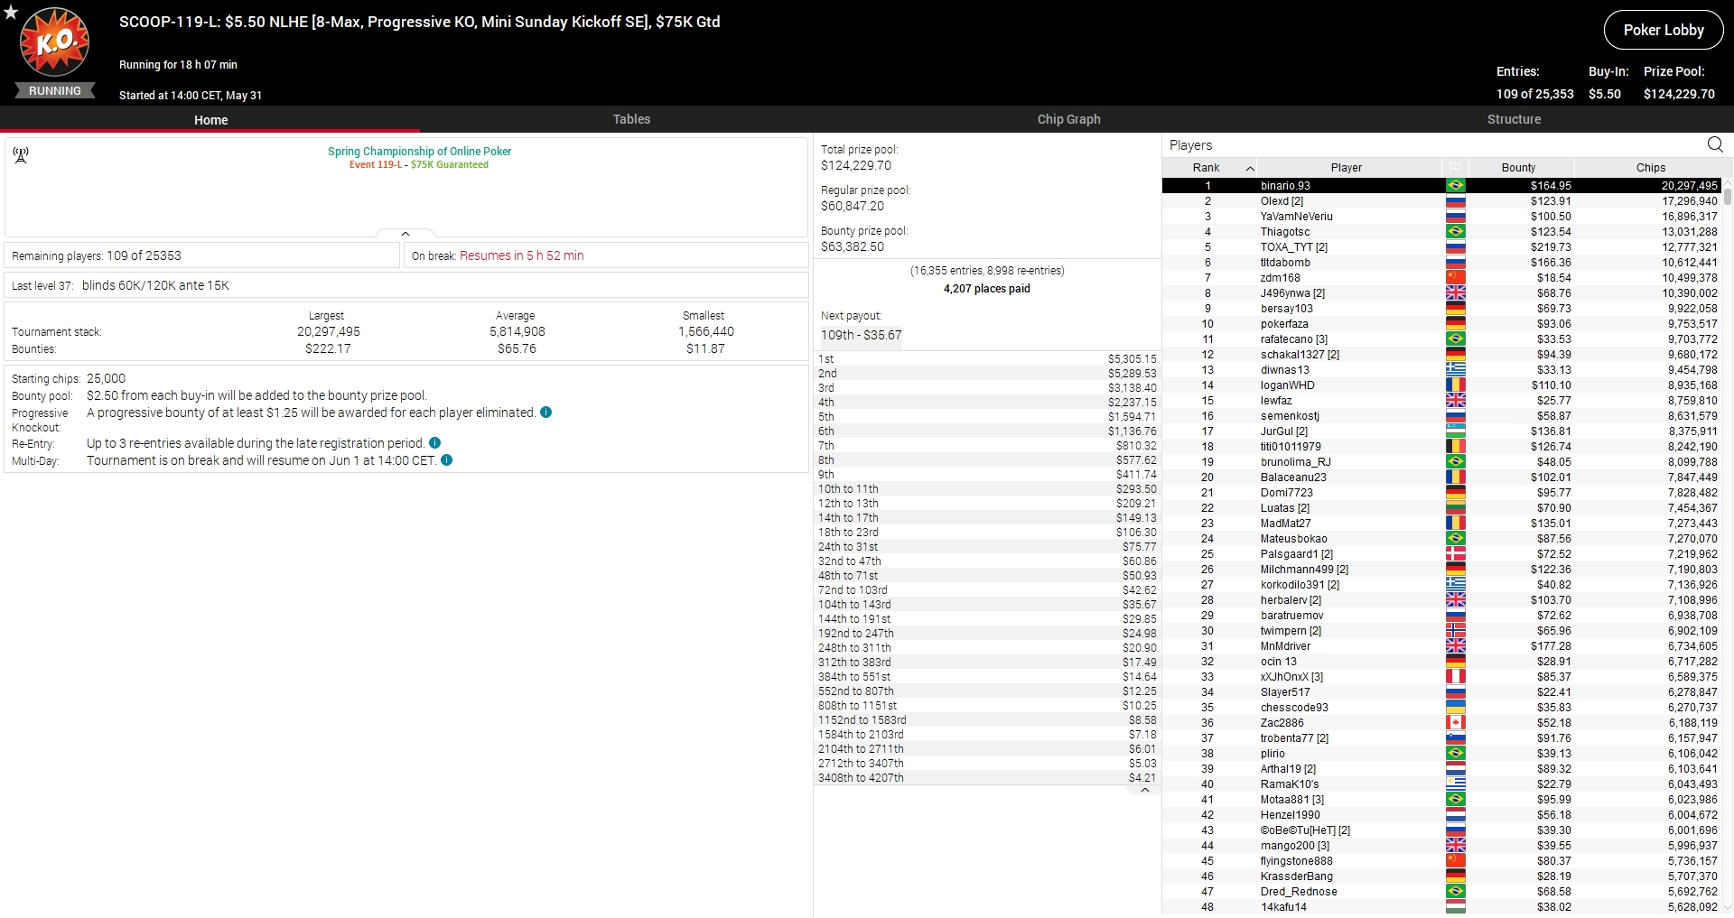The image size is (1734, 918).
Task: Click Romania flag next to loganWHD
Action: pos(1455,385)
